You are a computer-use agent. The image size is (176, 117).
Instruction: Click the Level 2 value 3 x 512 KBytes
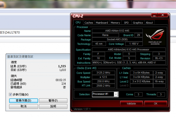pyautogui.click(x=141, y=81)
